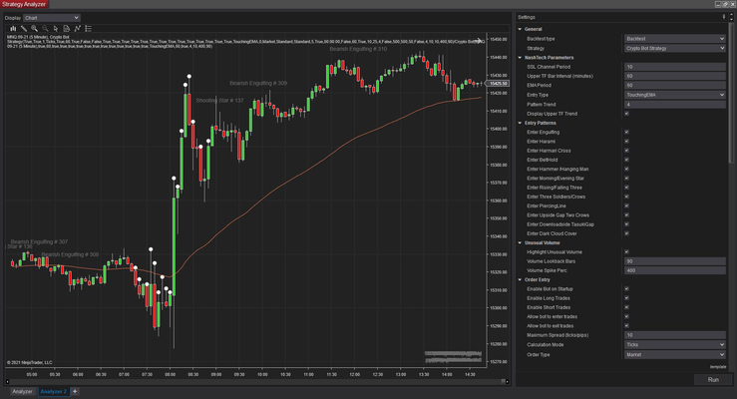Screen dimensions: 737x399
Task: Click the SSL Channel Period input field
Action: [674, 66]
